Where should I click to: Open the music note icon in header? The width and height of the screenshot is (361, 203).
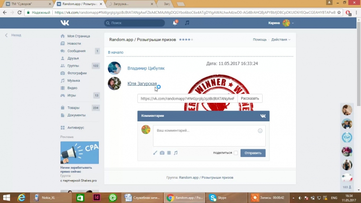click(187, 23)
